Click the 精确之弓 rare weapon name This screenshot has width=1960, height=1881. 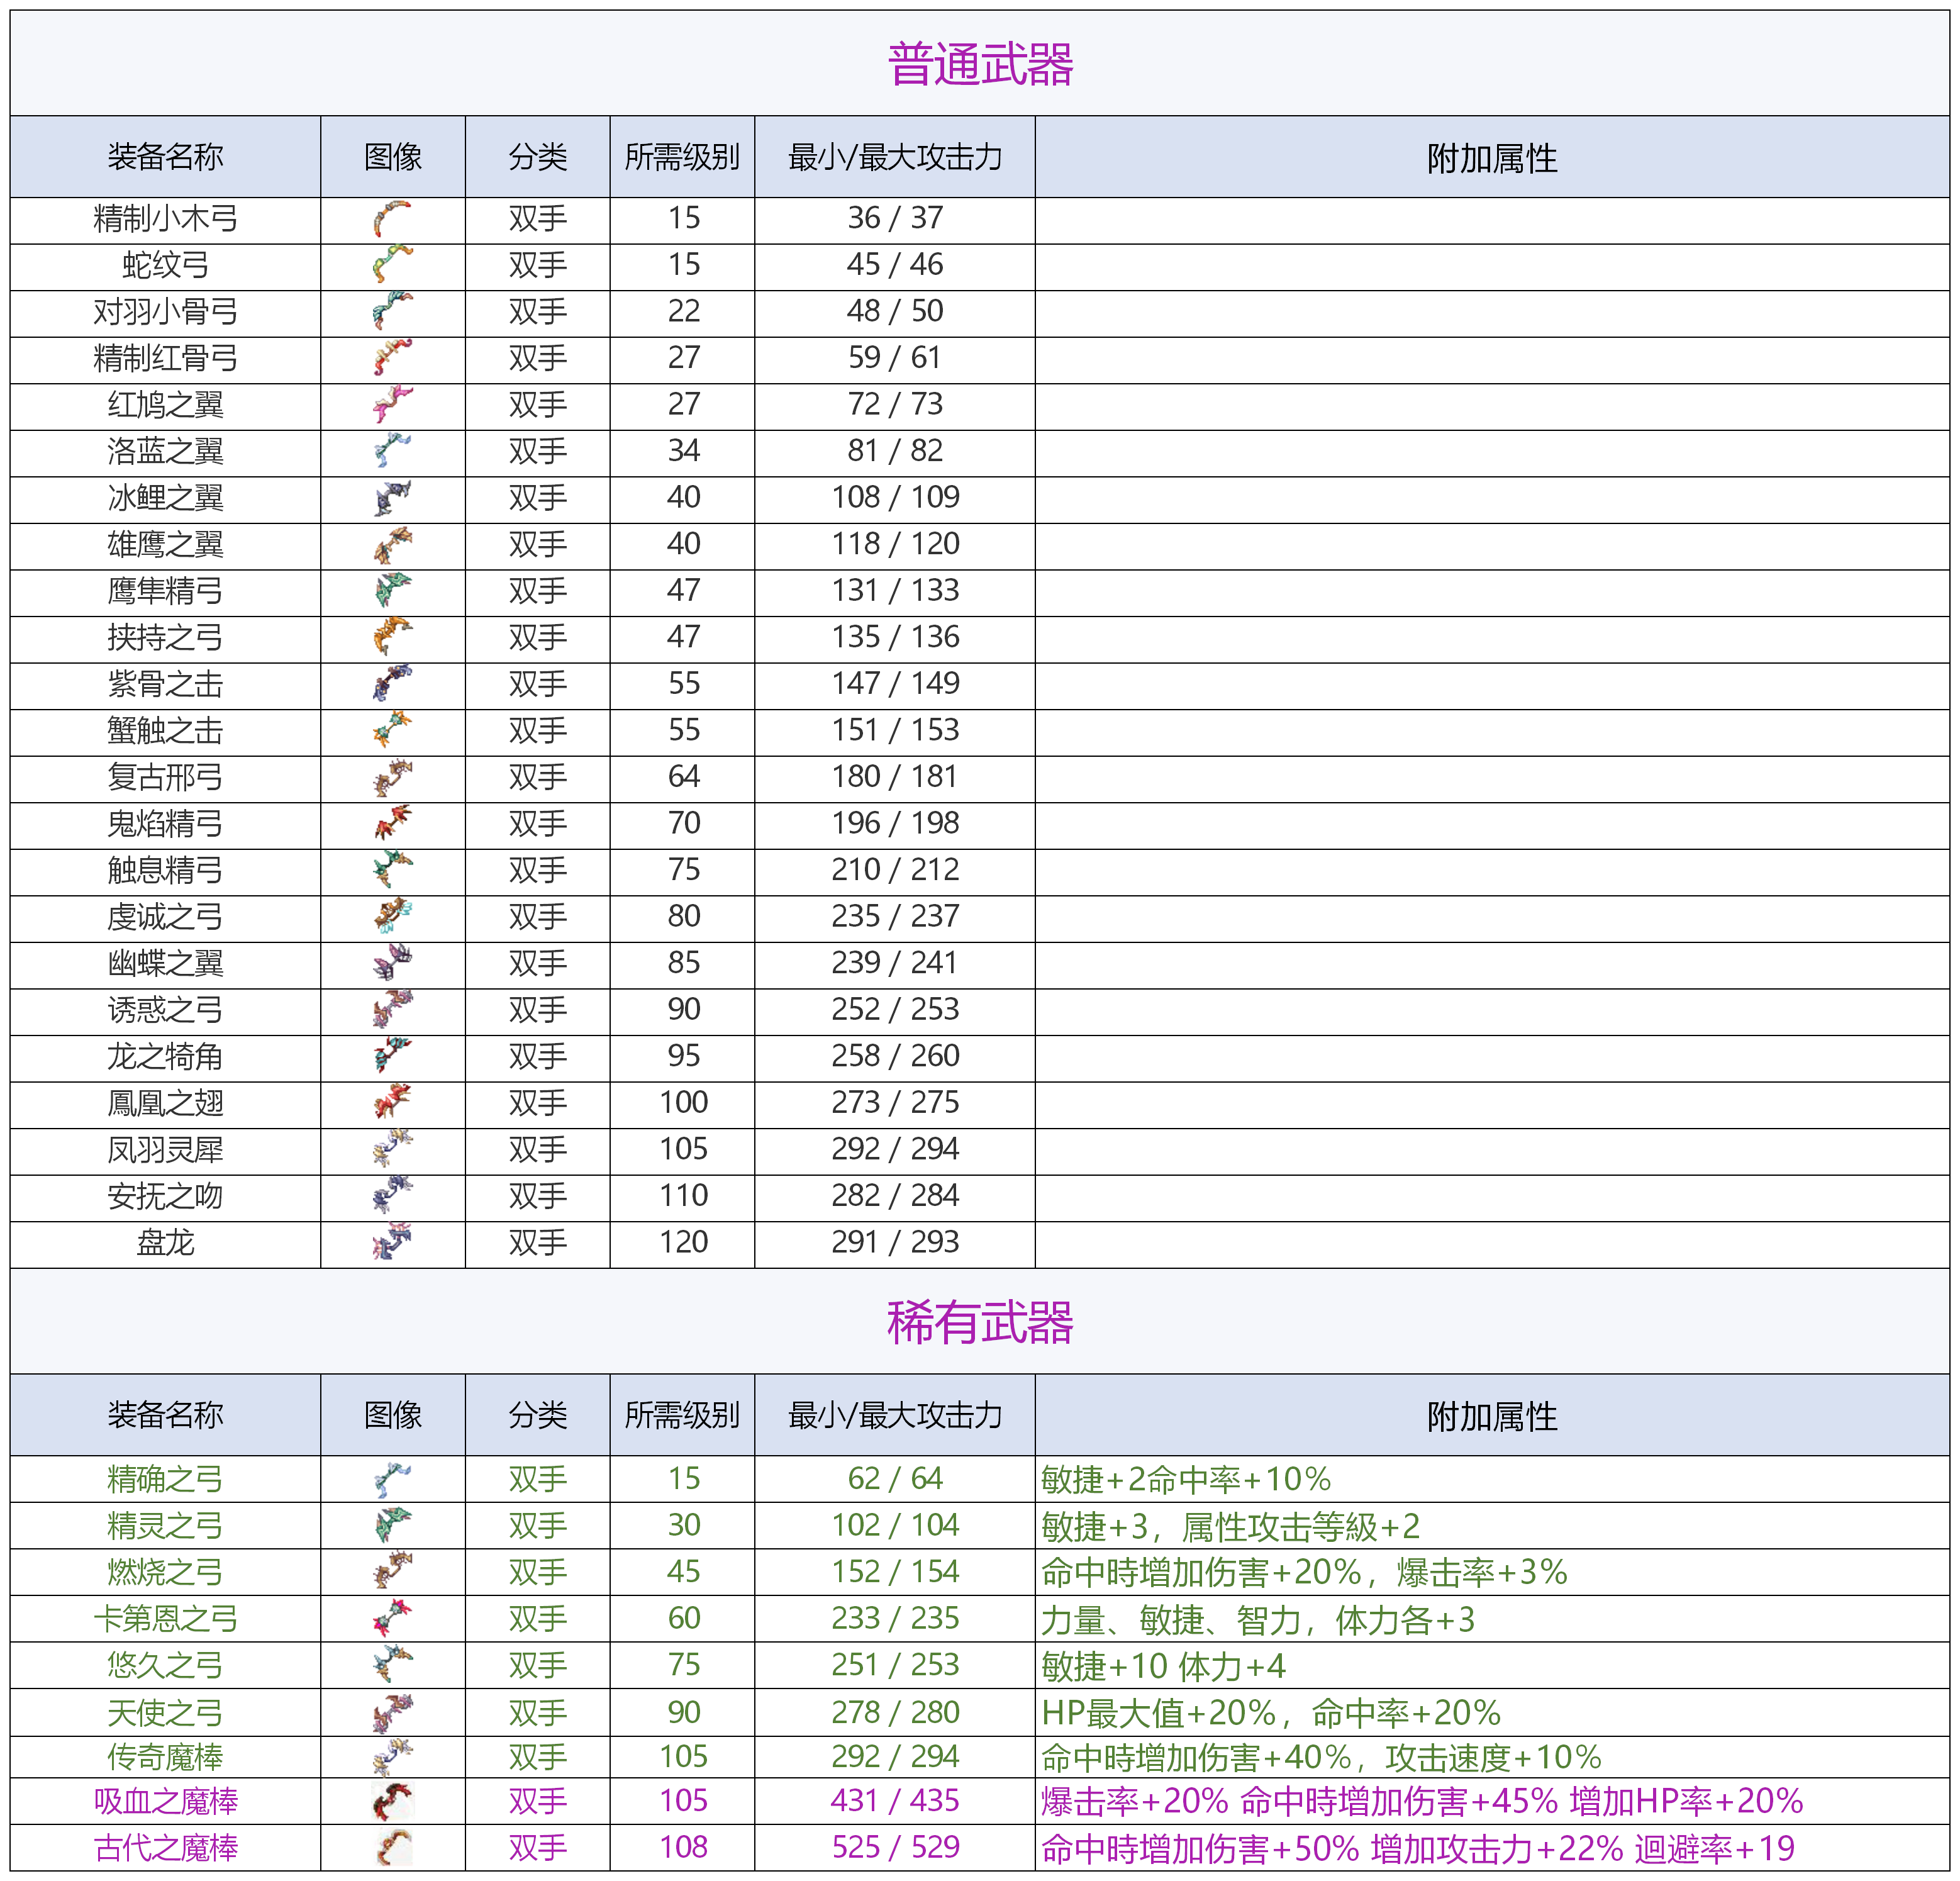pos(165,1480)
